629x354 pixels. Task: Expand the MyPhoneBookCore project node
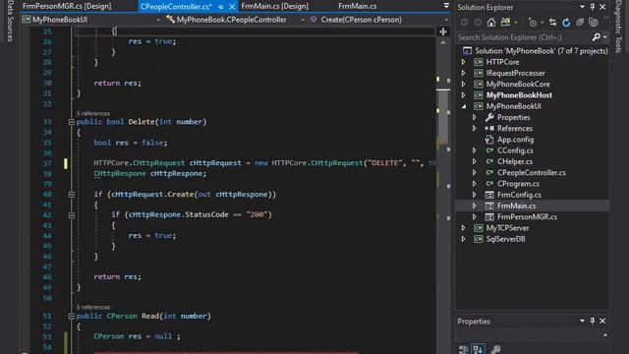pos(464,85)
